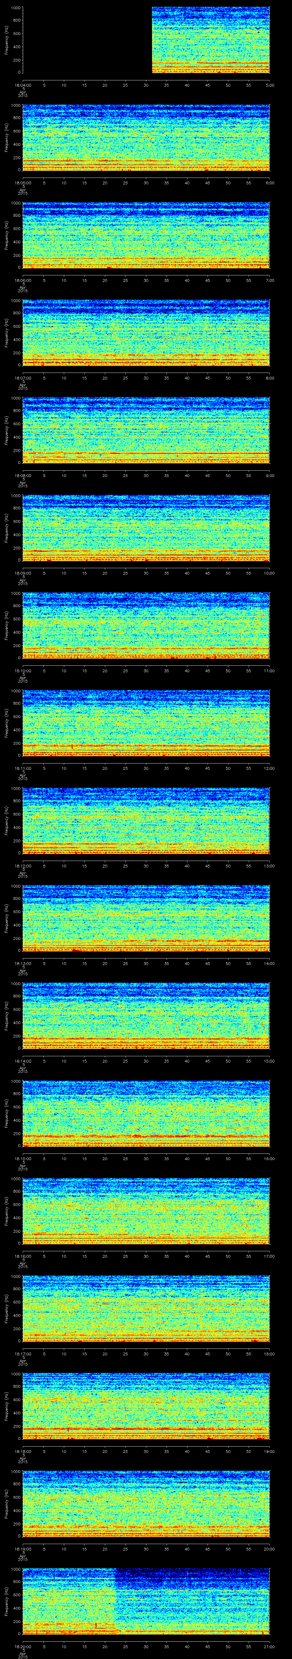The height and width of the screenshot is (1659, 292).
Task: Click the 18:19:00 start time label
Action: 23,1549
